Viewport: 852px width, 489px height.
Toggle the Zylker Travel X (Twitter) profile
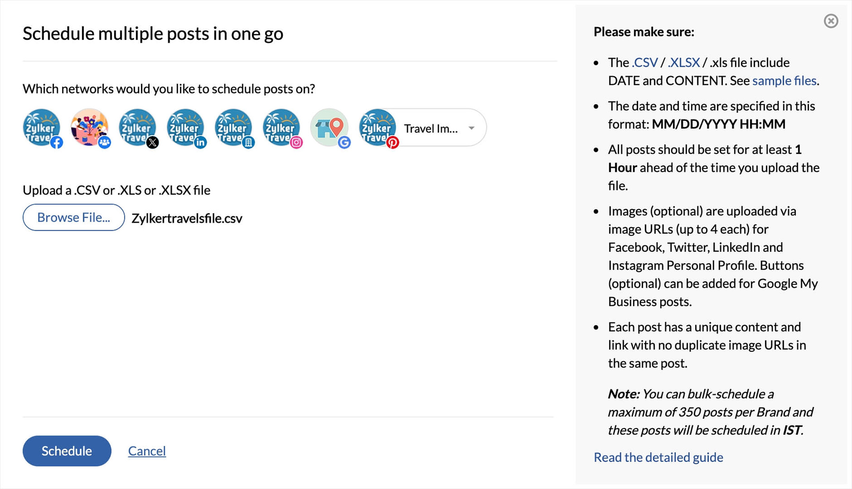pyautogui.click(x=137, y=128)
